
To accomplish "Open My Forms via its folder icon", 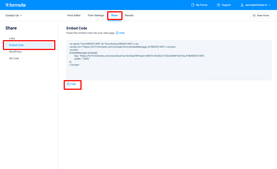I will (x=193, y=5).
